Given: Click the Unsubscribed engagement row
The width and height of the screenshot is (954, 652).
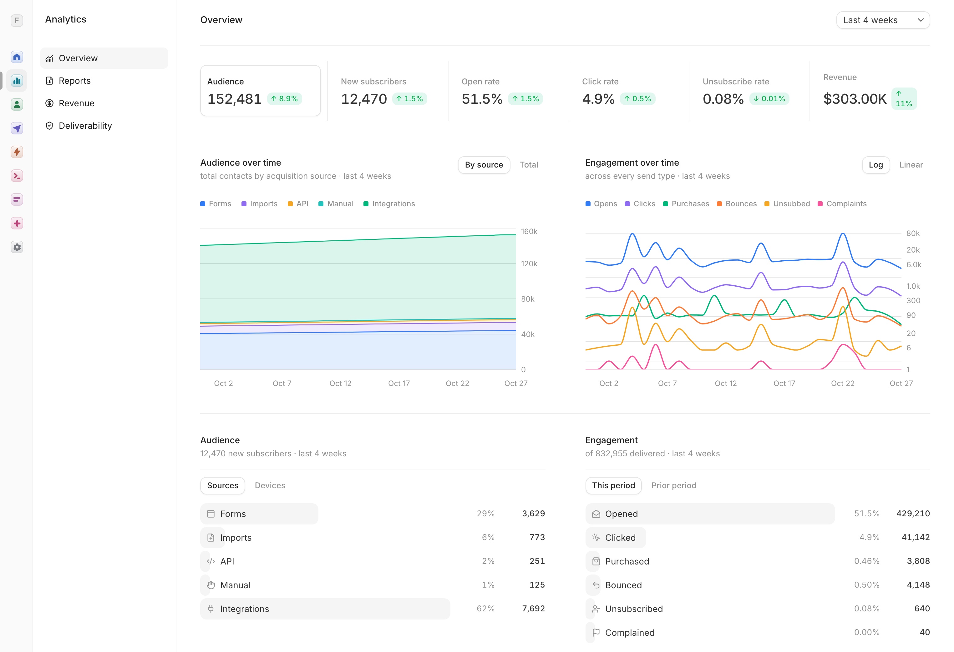Looking at the screenshot, I should pos(757,609).
